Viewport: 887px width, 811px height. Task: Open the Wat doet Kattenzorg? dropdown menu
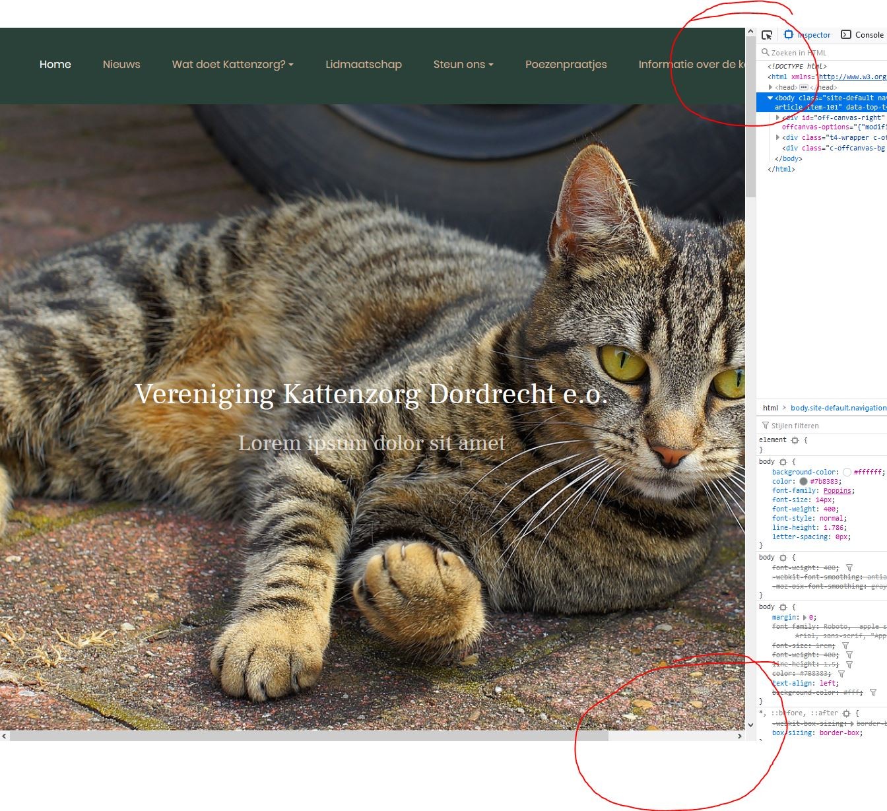coord(232,64)
